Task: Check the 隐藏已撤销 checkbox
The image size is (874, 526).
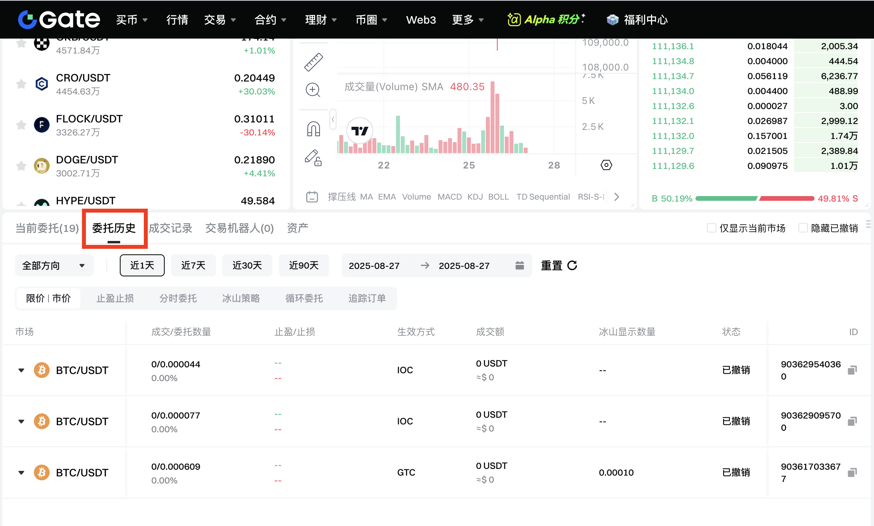Action: [803, 228]
